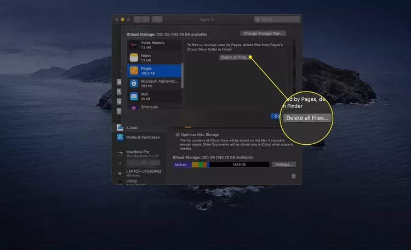The width and height of the screenshot is (411, 250).
Task: Select the Shortcuts row label
Action: [150, 107]
